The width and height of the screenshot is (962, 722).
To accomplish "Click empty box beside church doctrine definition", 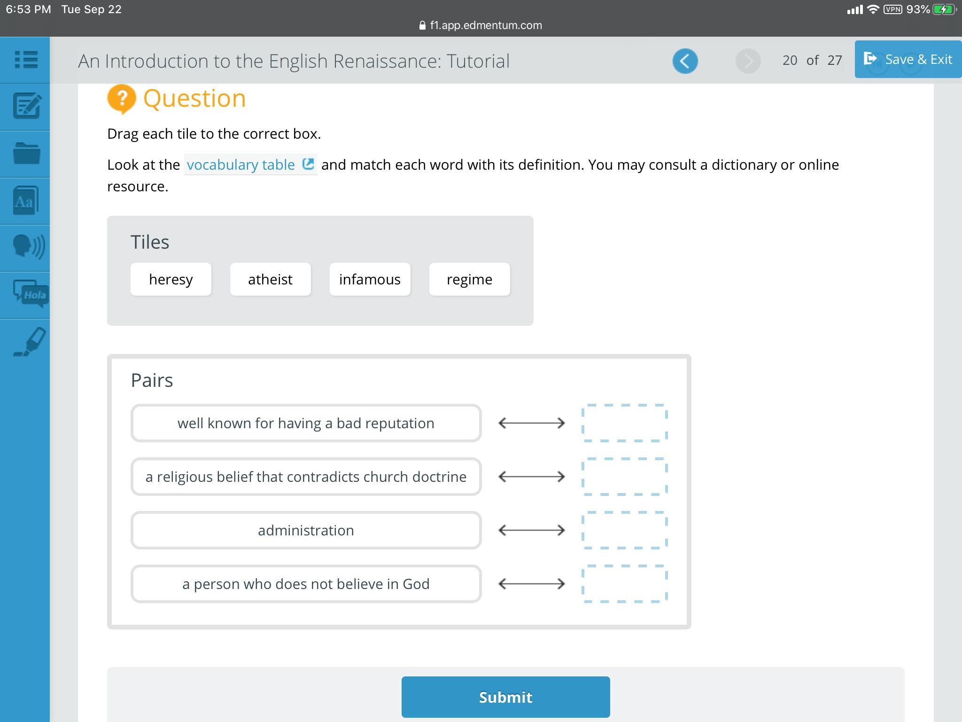I will click(624, 477).
